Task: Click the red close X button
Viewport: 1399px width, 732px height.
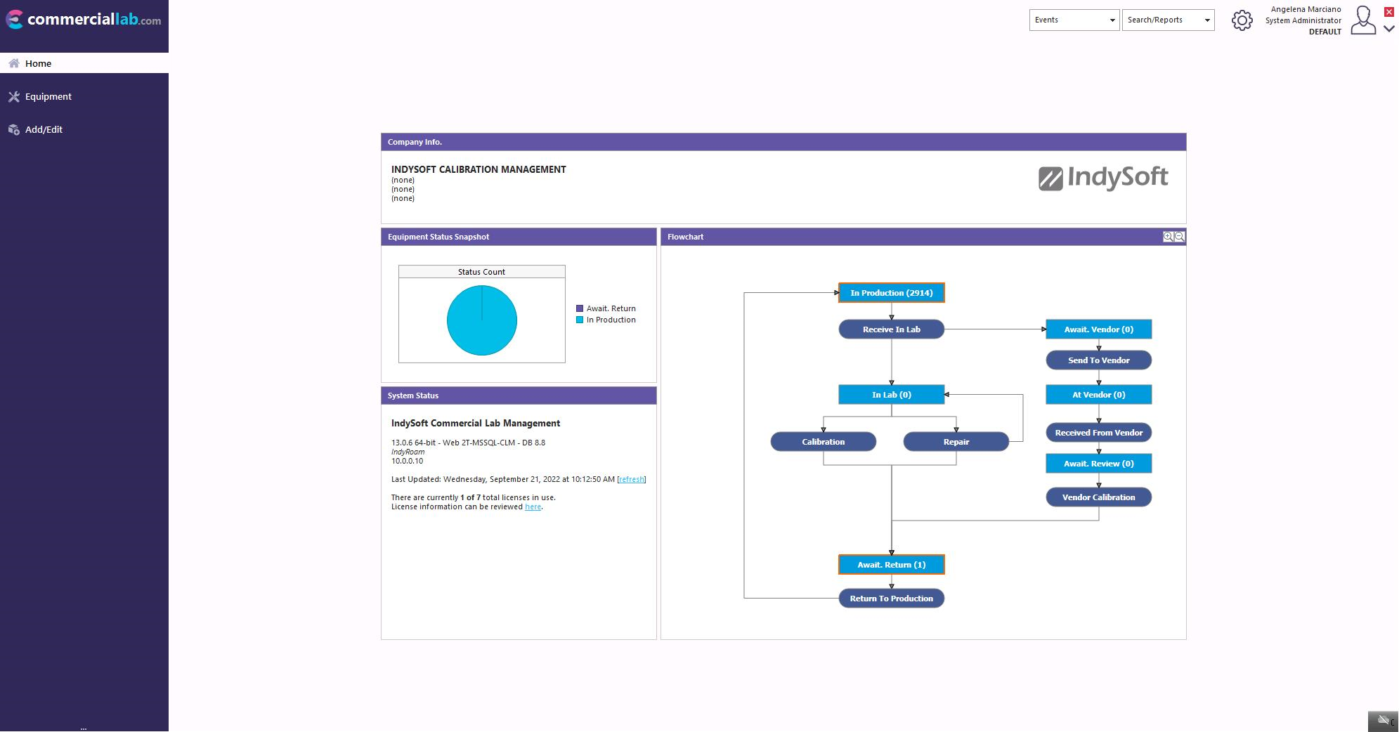Action: click(1388, 12)
